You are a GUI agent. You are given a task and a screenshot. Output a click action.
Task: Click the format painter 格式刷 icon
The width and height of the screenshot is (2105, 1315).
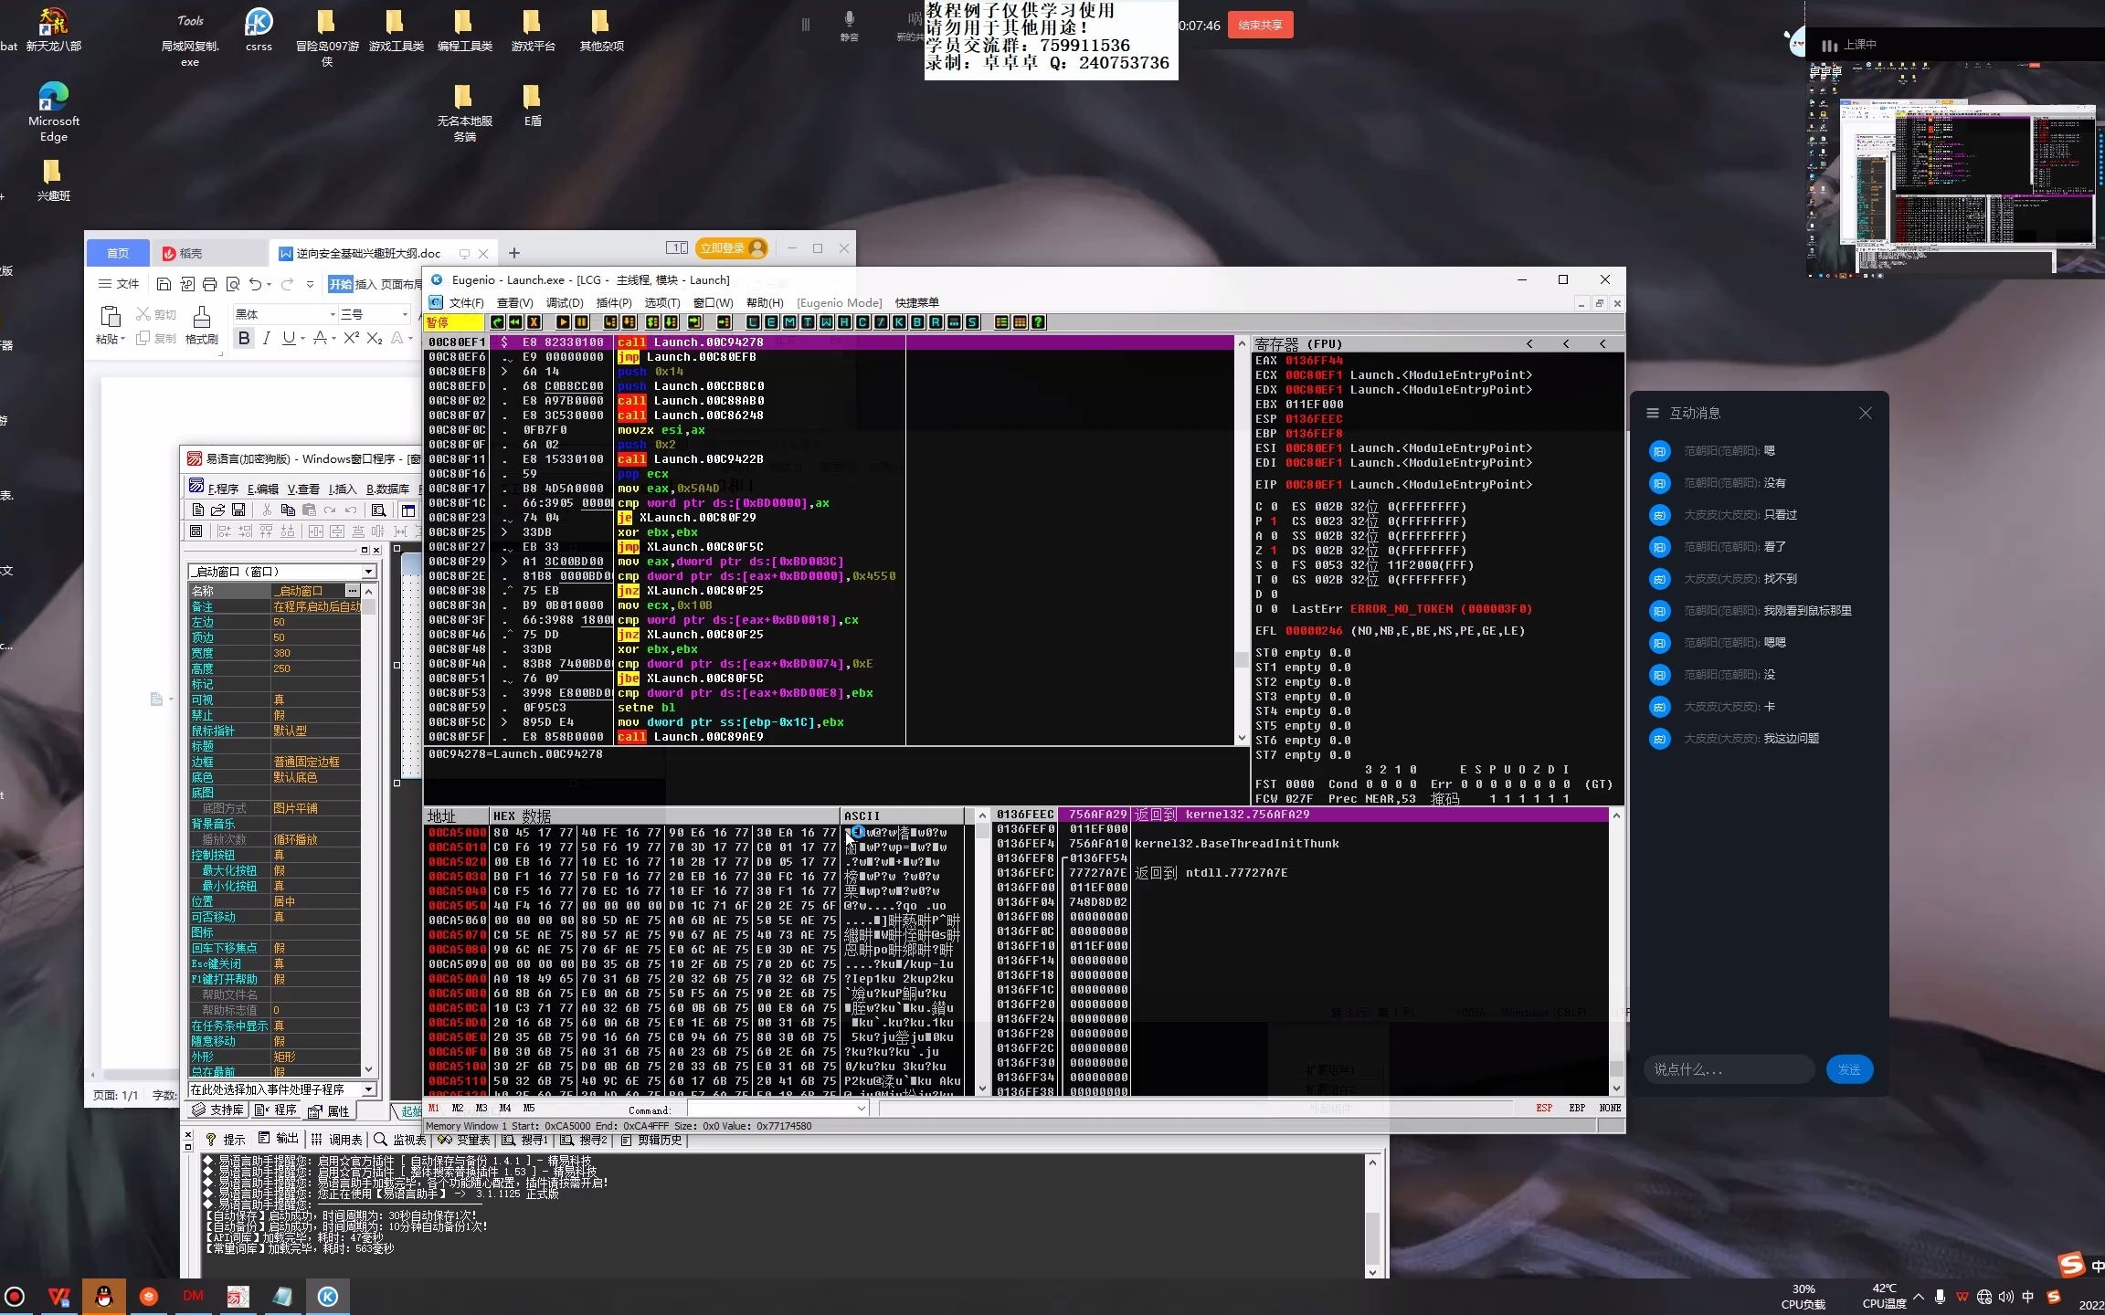coord(201,318)
